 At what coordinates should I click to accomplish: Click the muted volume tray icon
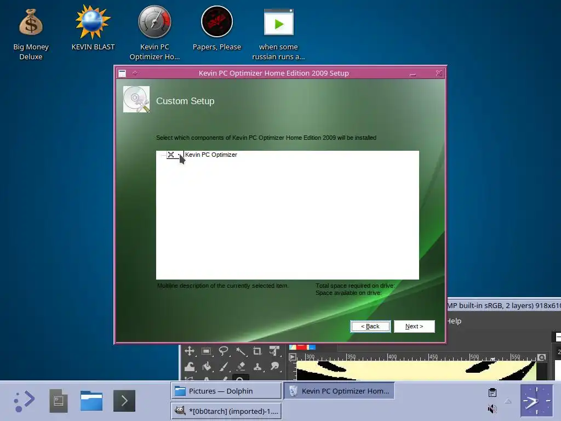tap(493, 408)
